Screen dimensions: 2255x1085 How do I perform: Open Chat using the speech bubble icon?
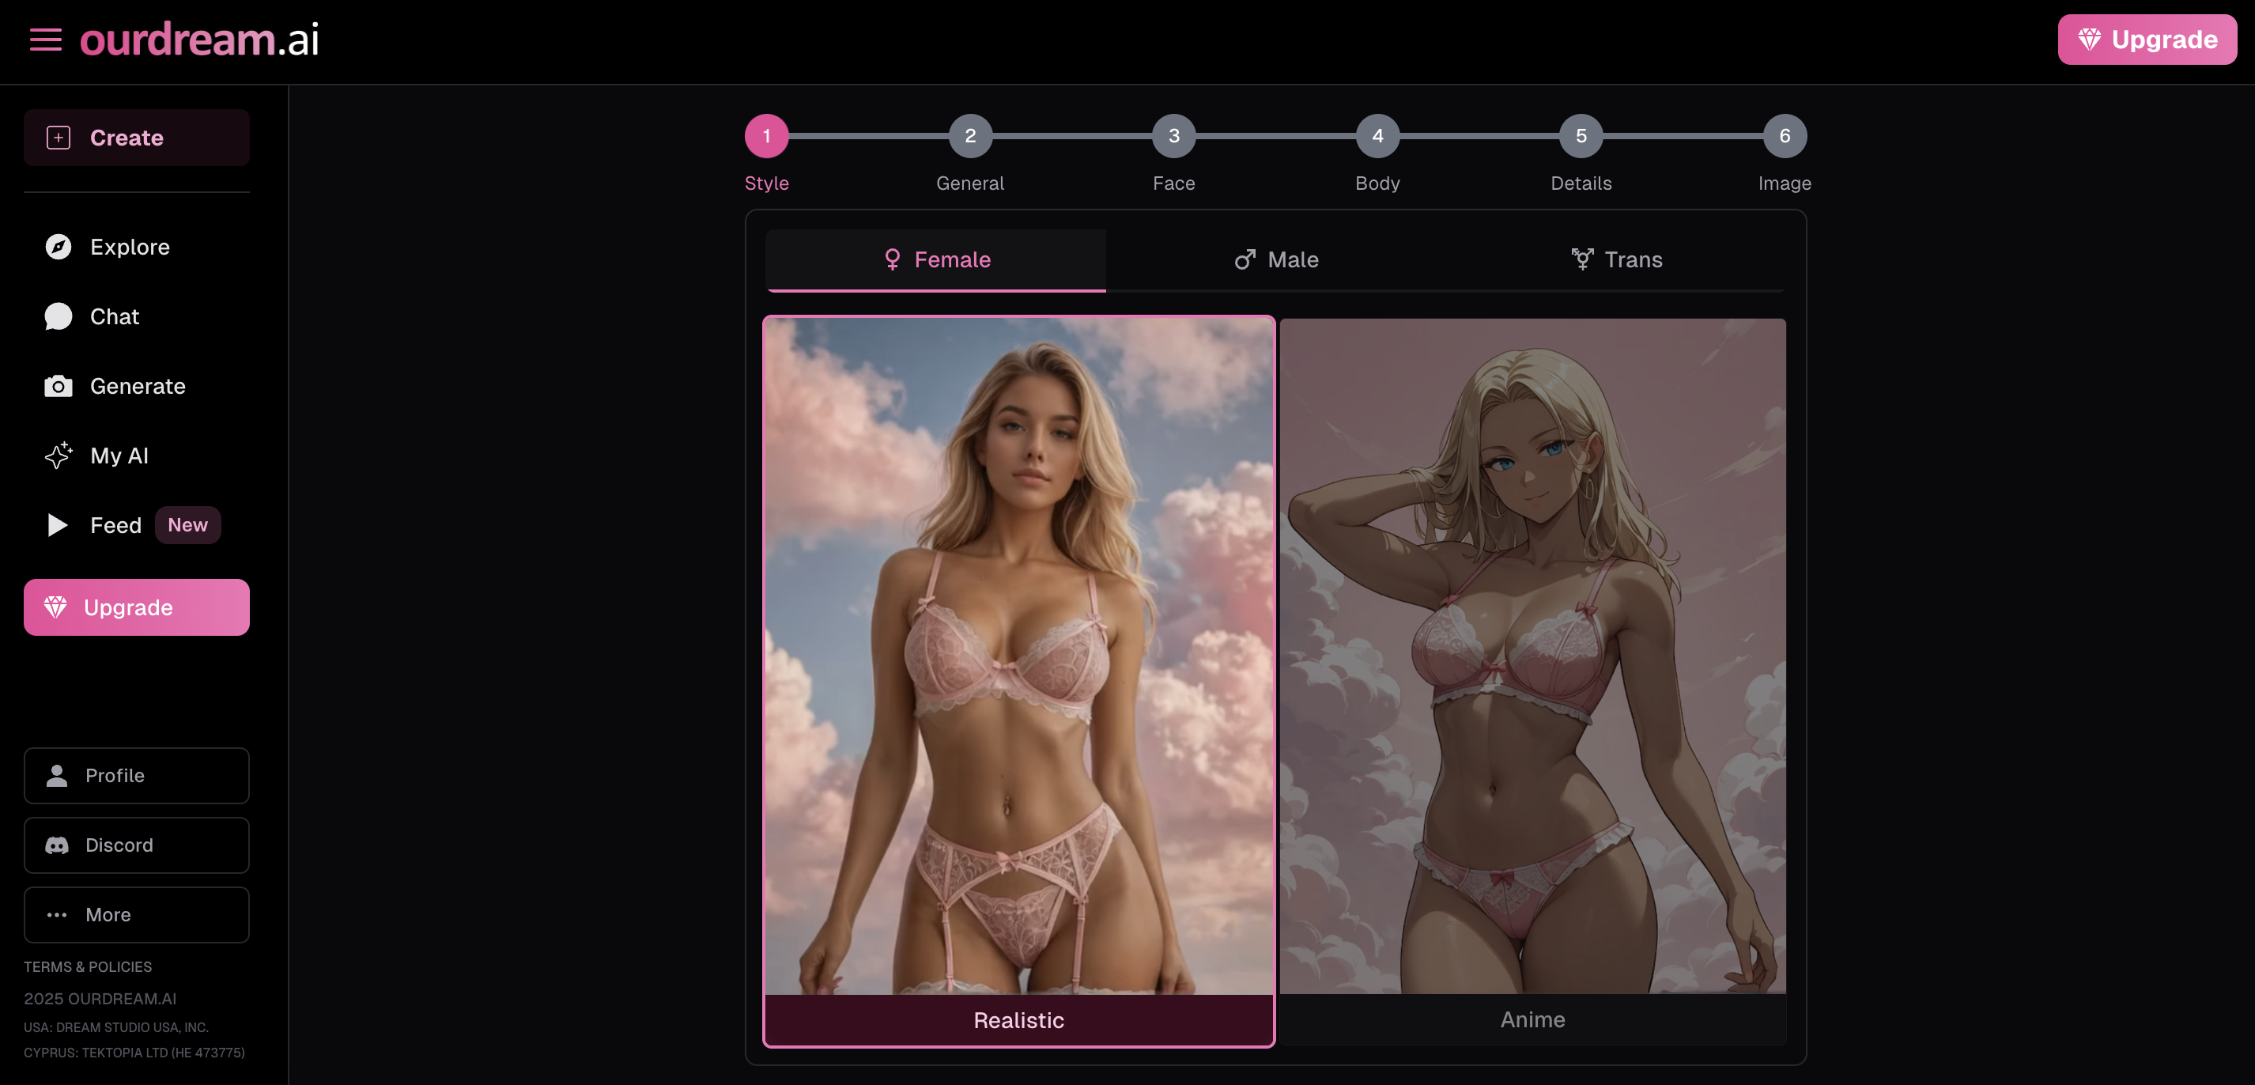[x=57, y=316]
